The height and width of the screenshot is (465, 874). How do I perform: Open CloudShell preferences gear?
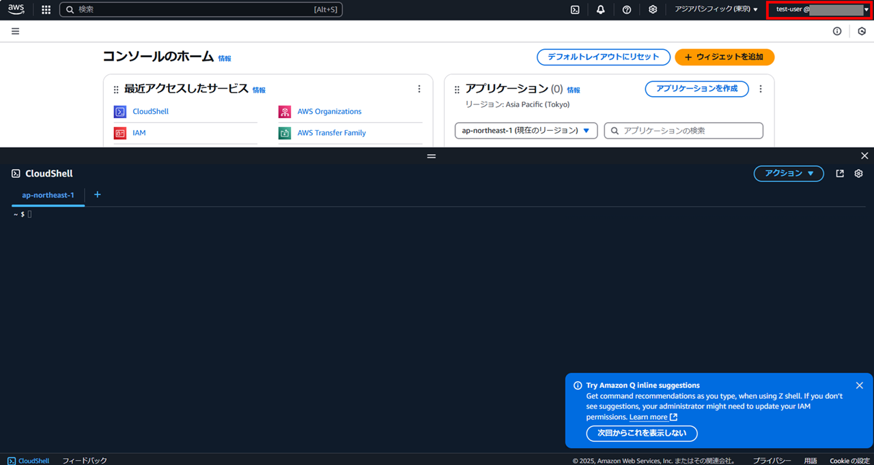[x=859, y=174]
